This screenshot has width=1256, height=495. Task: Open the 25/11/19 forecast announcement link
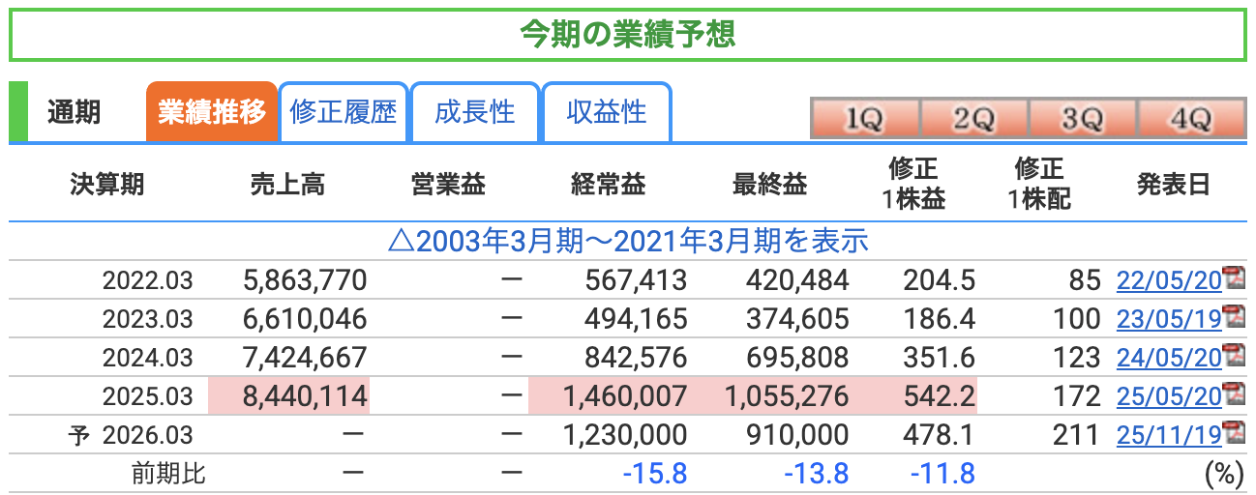tap(1169, 435)
